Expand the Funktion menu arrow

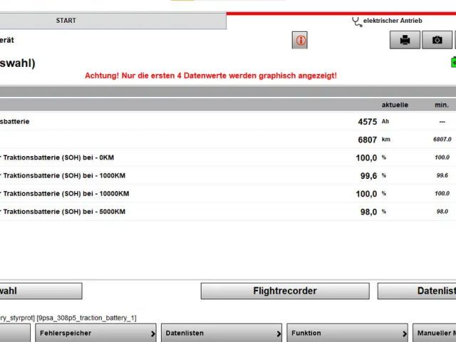click(404, 333)
